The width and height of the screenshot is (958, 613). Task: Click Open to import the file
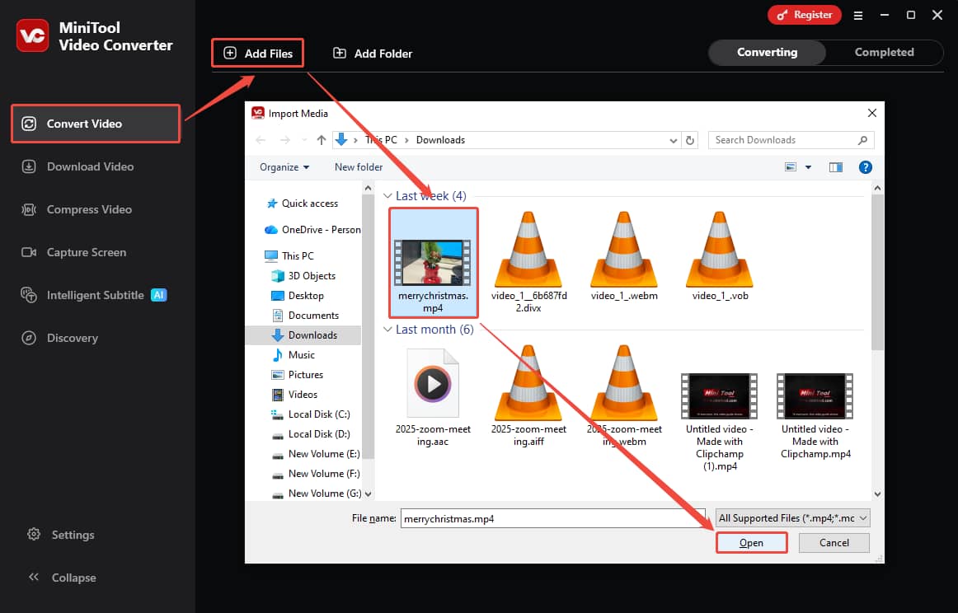tap(751, 542)
